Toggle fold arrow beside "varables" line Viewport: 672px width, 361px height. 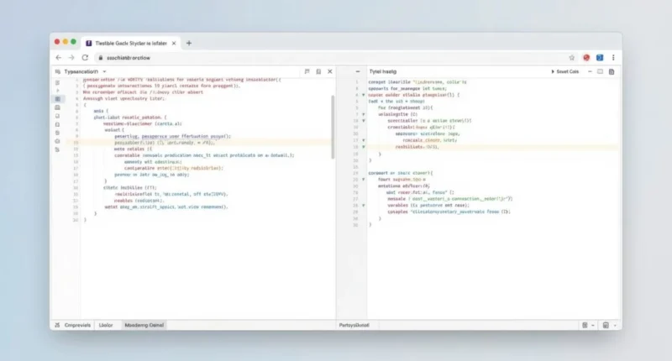(364, 206)
